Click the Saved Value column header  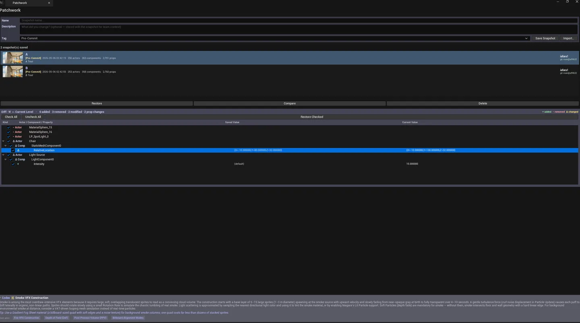click(232, 122)
